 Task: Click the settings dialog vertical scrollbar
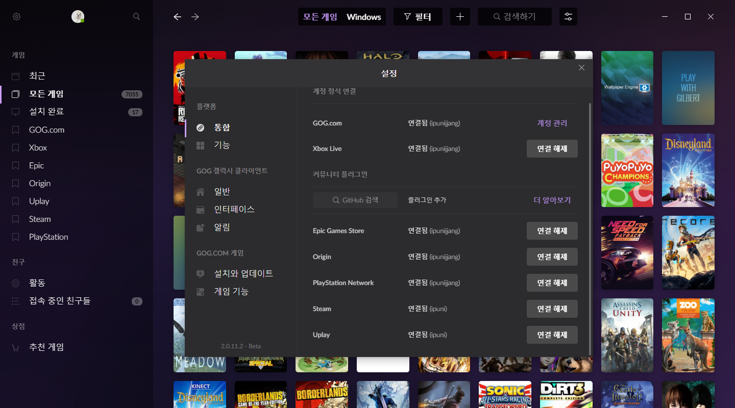[x=590, y=228]
